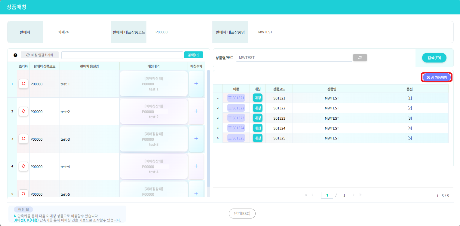
Task: Grab the S01321 move handle
Action: point(236,98)
